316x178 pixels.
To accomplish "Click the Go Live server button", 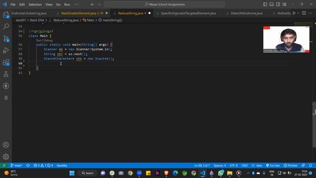I will coord(273,166).
